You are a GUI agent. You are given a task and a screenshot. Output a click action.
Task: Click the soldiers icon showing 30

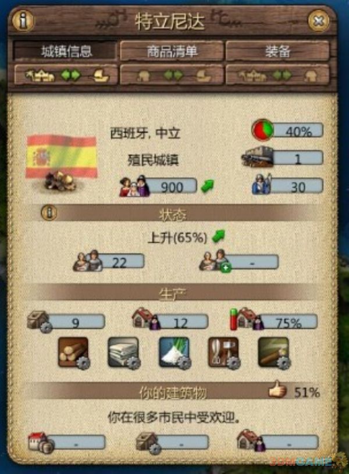pos(262,185)
